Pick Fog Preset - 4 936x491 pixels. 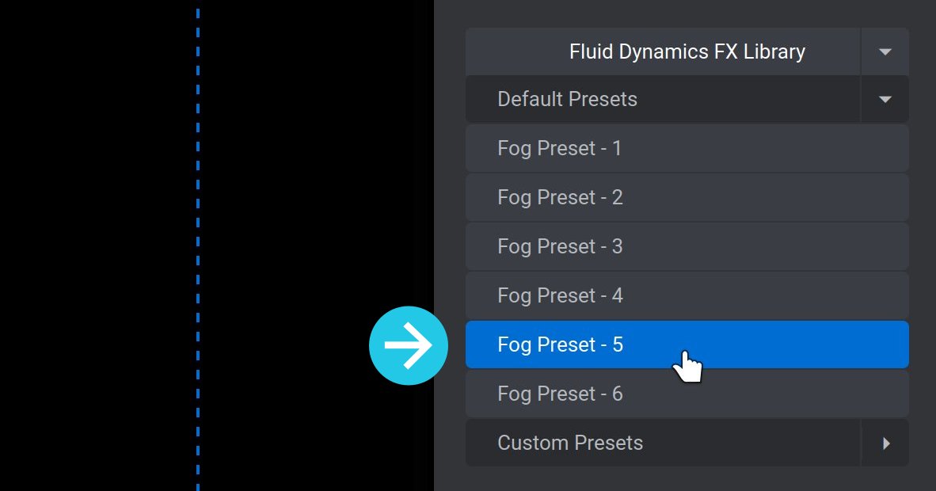pos(687,295)
